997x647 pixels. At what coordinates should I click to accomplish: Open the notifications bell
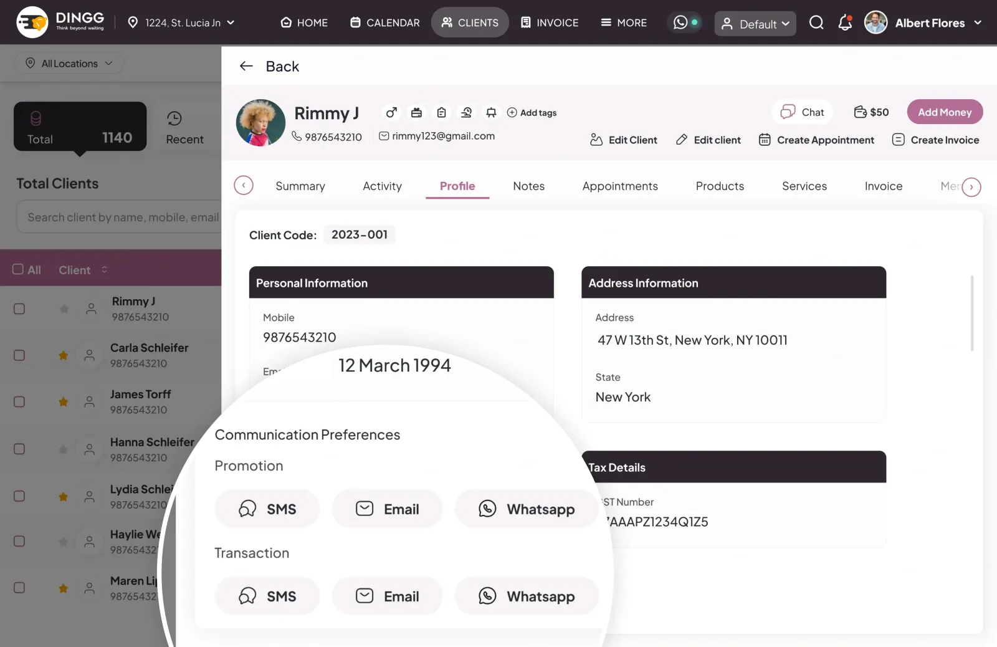point(845,22)
